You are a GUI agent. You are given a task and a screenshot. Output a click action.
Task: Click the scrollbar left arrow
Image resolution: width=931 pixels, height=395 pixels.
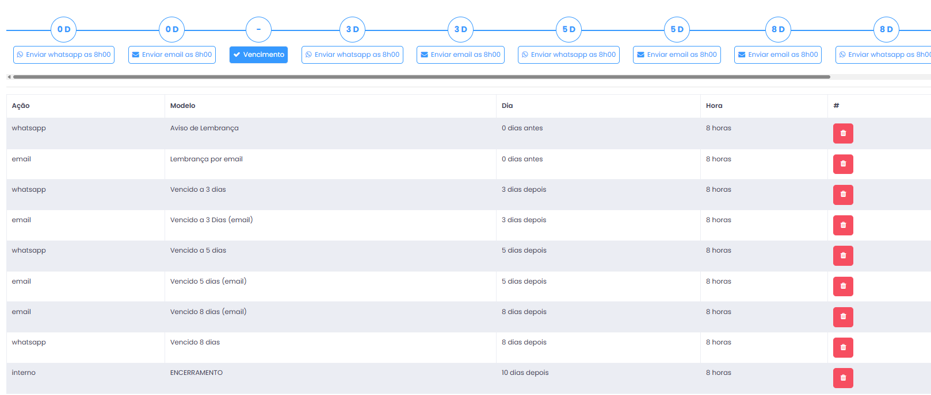(x=9, y=76)
